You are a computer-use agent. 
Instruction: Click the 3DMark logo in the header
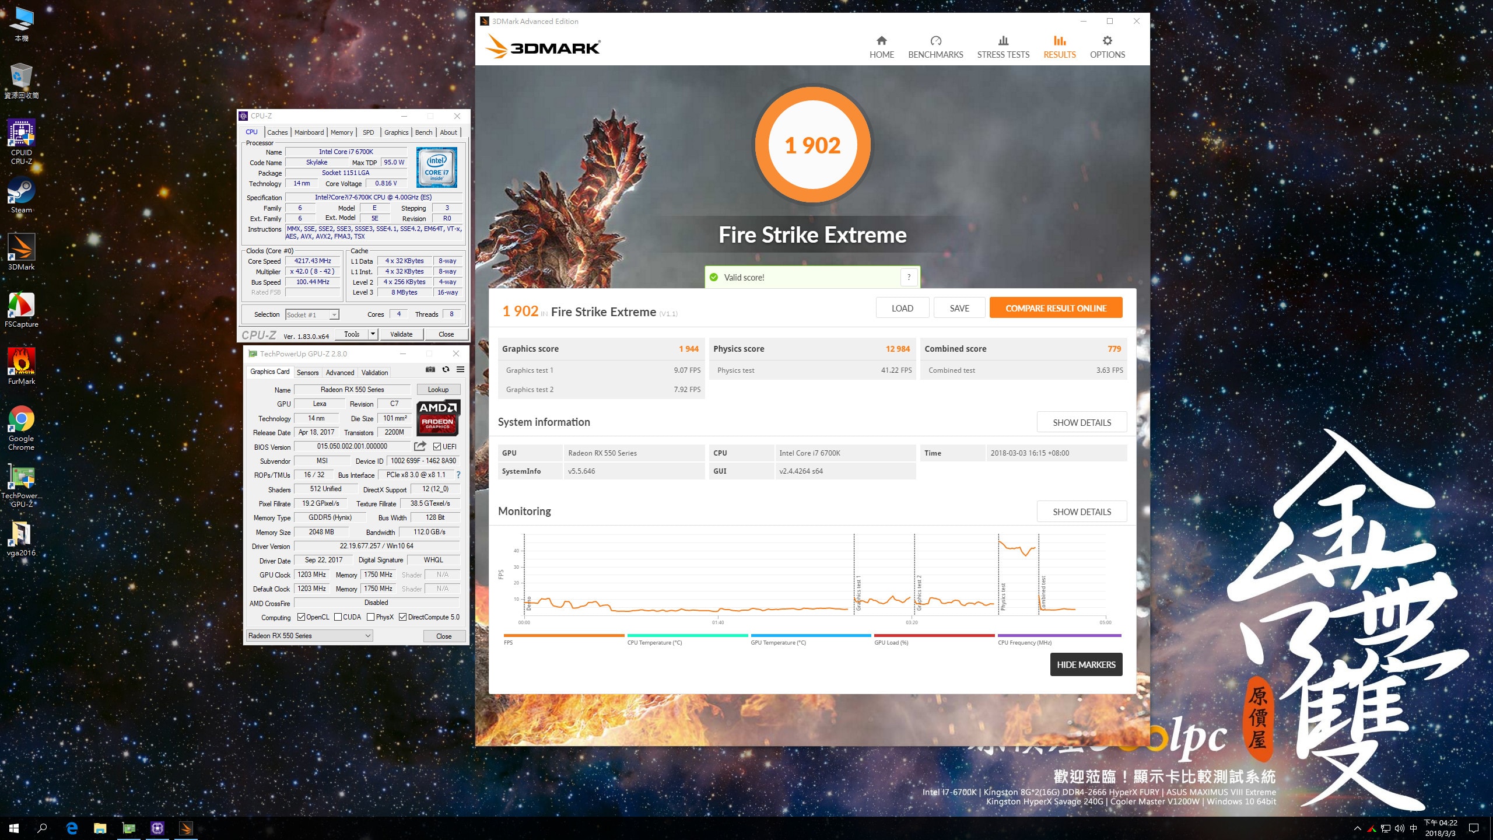544,46
